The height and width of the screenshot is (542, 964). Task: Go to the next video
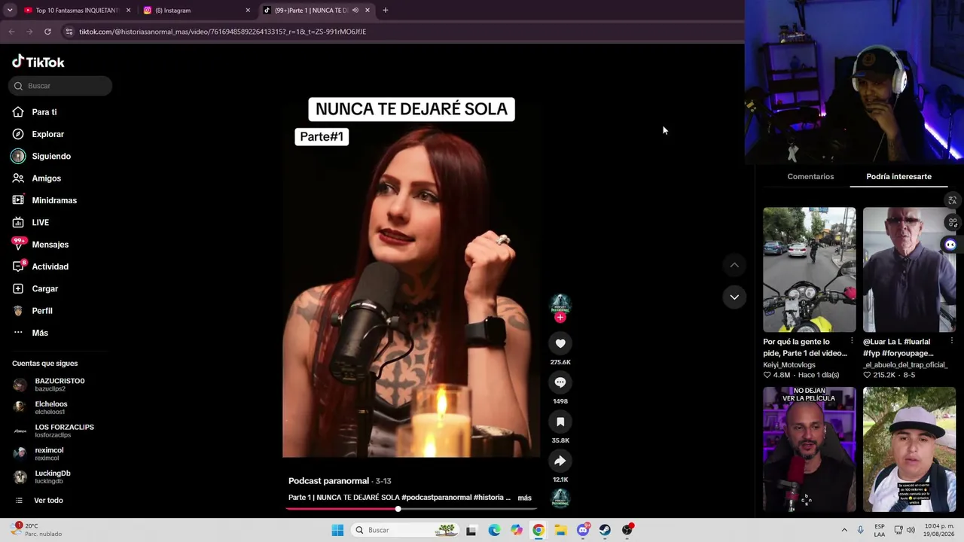[x=734, y=297]
